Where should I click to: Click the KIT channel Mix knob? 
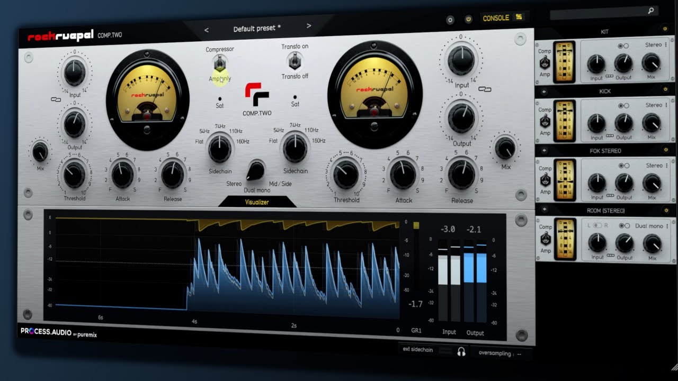[x=652, y=63]
